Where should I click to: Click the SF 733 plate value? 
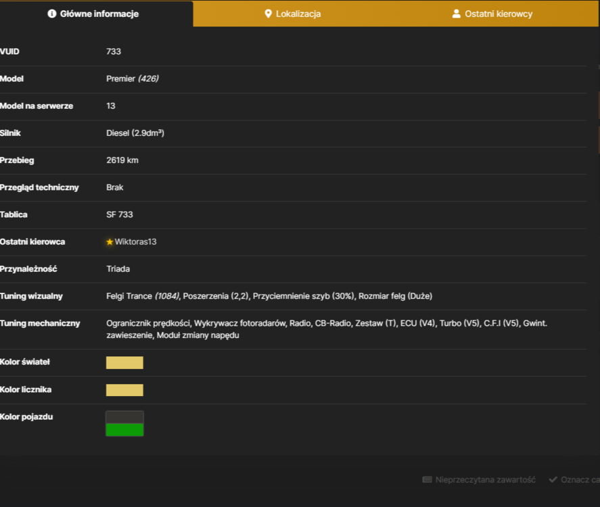(x=119, y=214)
